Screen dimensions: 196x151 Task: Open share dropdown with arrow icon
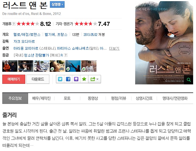[94, 79]
